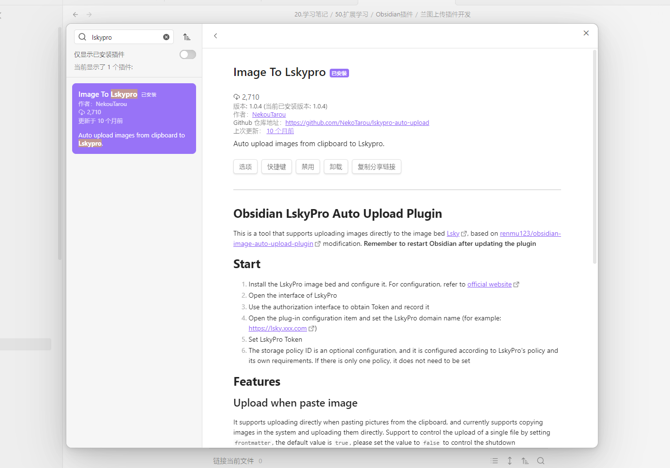Click the bottom bar search icon
670x468 pixels.
click(541, 461)
